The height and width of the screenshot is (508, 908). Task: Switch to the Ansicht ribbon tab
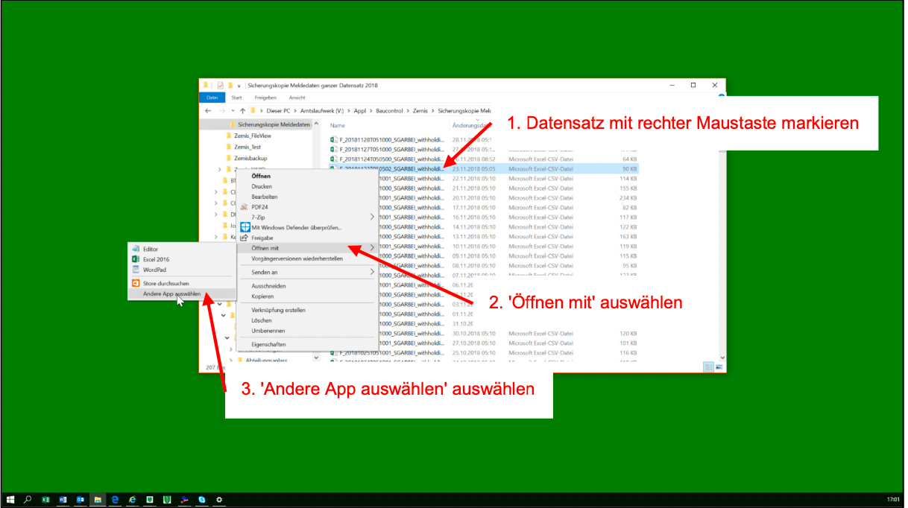pos(297,98)
